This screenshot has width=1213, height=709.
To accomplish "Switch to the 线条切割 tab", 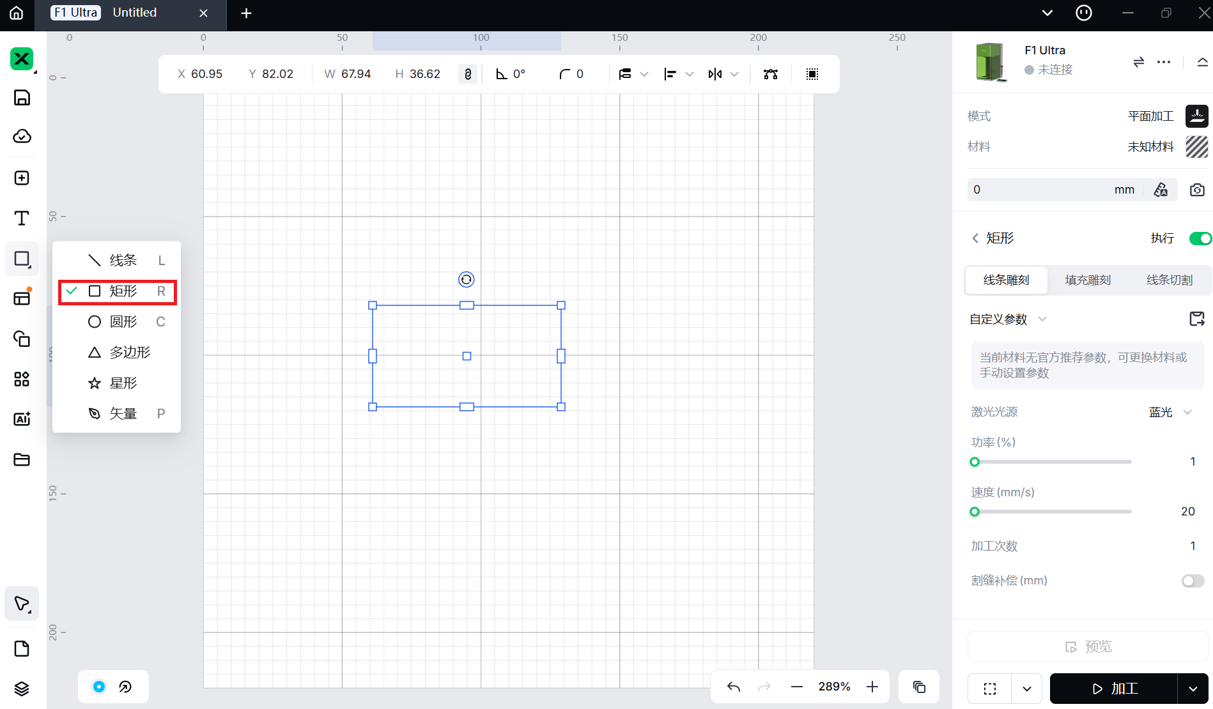I will 1169,280.
